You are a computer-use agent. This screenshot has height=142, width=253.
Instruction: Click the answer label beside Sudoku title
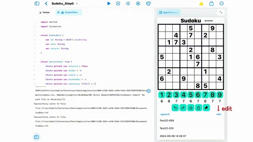pos(209,21)
